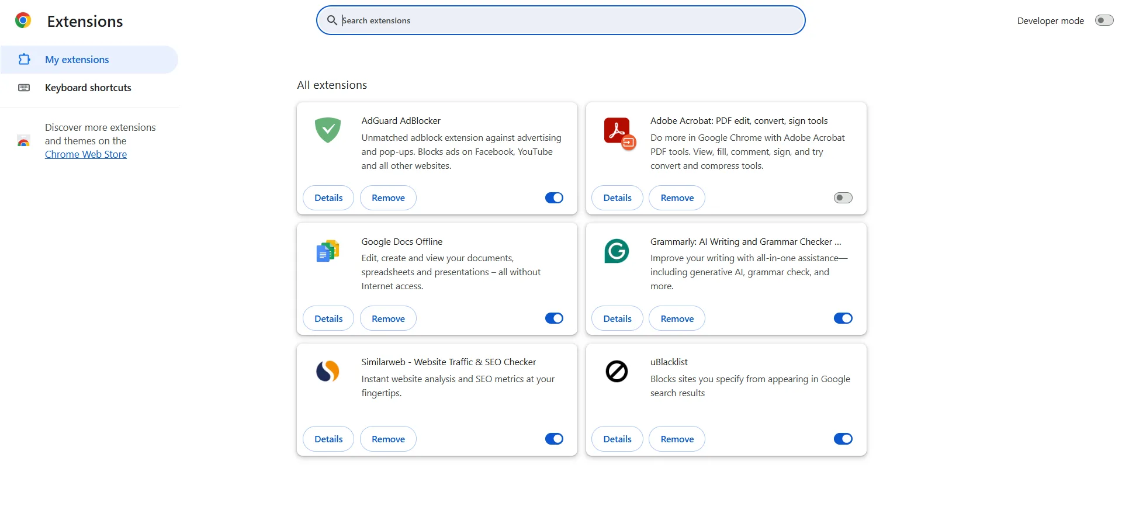Click the My extensions puzzle piece icon
The height and width of the screenshot is (513, 1122).
(24, 59)
